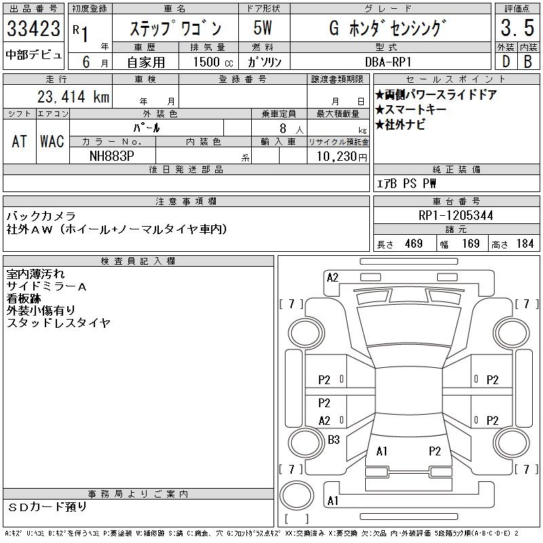Image resolution: width=543 pixels, height=543 pixels.
Task: Click the SDカード預り office notice
Action: click(48, 507)
